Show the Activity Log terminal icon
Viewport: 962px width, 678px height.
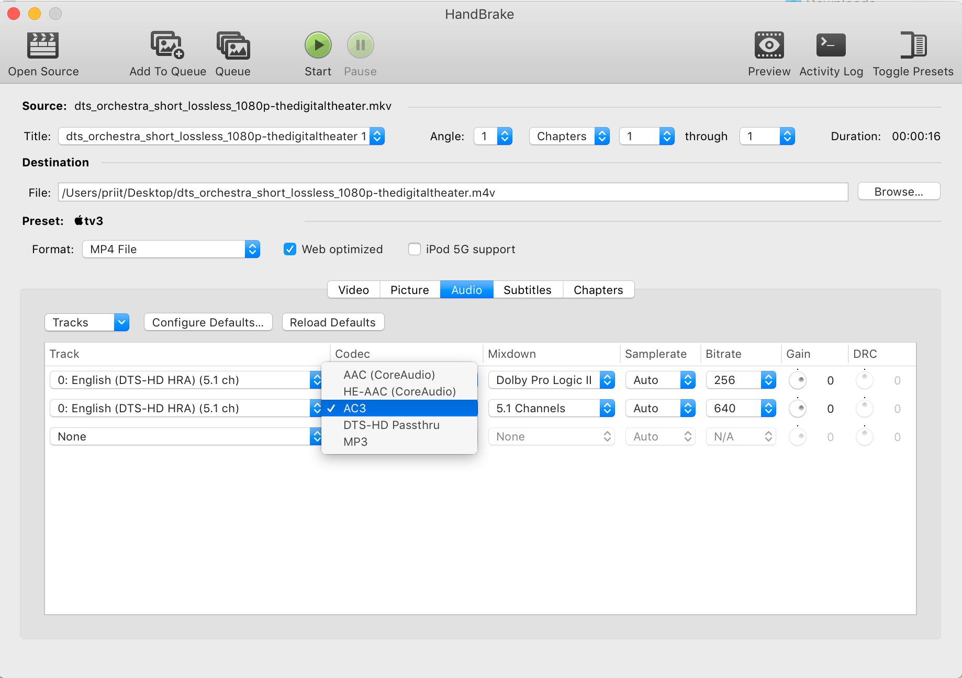(831, 46)
